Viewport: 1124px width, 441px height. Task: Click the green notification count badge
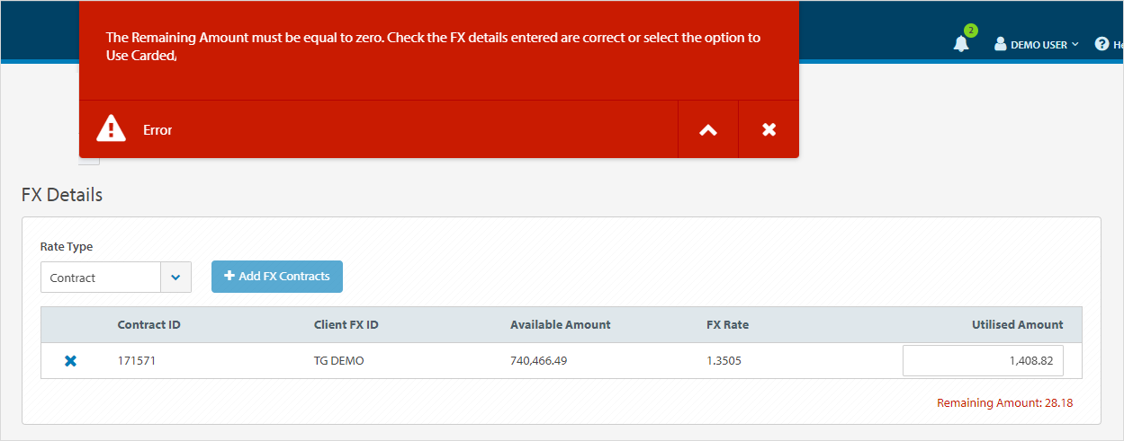[x=970, y=31]
